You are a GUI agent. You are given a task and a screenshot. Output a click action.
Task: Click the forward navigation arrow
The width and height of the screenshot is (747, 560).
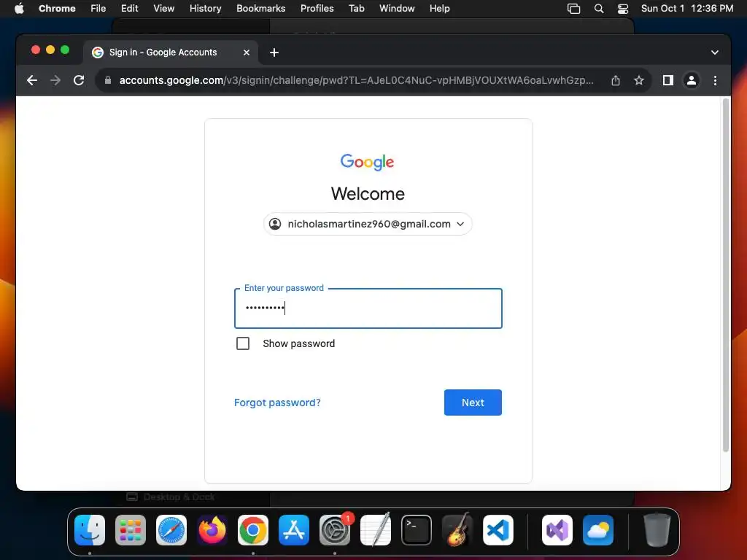(55, 80)
